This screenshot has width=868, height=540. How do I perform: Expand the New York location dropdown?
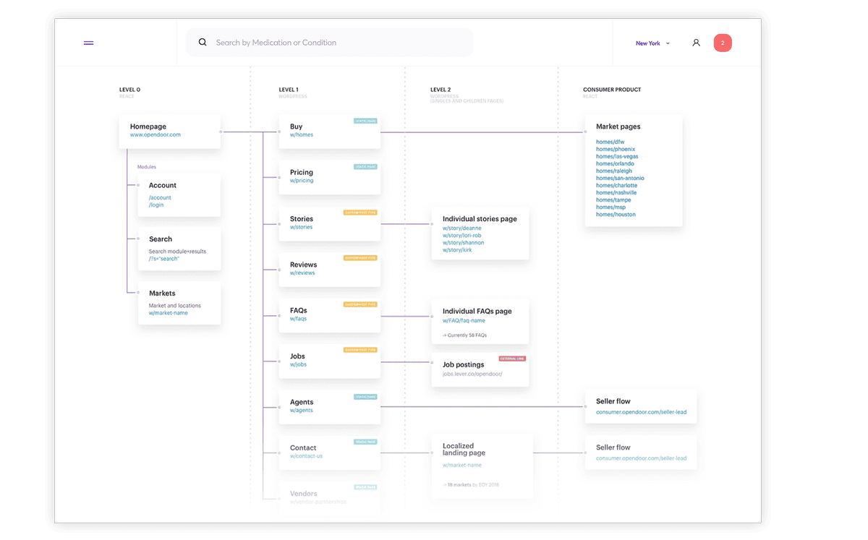click(652, 43)
